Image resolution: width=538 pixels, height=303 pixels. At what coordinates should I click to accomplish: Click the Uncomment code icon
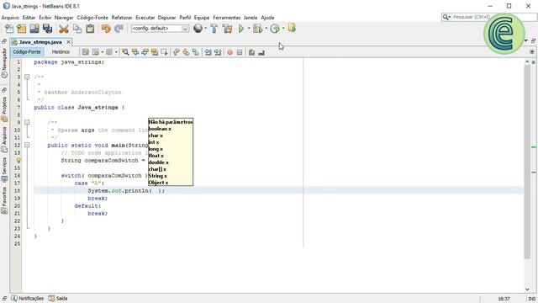(x=261, y=52)
